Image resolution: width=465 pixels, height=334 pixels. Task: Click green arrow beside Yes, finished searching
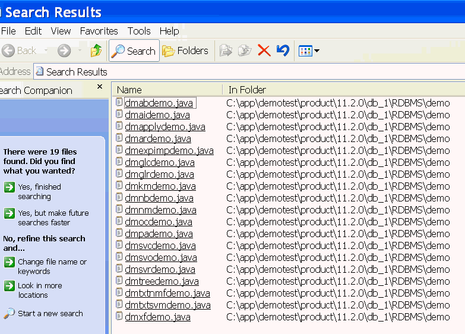[x=9, y=187]
